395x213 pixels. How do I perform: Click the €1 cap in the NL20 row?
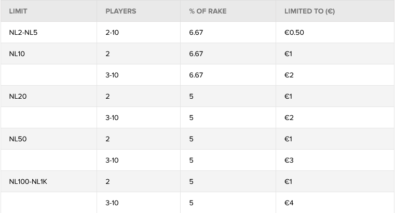pyautogui.click(x=289, y=96)
